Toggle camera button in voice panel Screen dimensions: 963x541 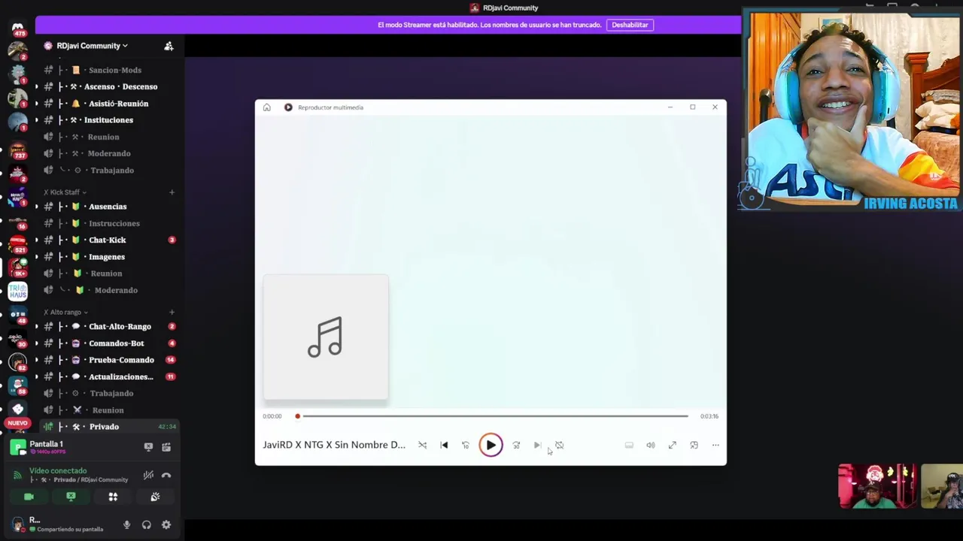(29, 497)
